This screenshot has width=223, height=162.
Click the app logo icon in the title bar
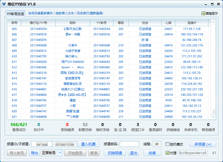[x=4, y=4]
